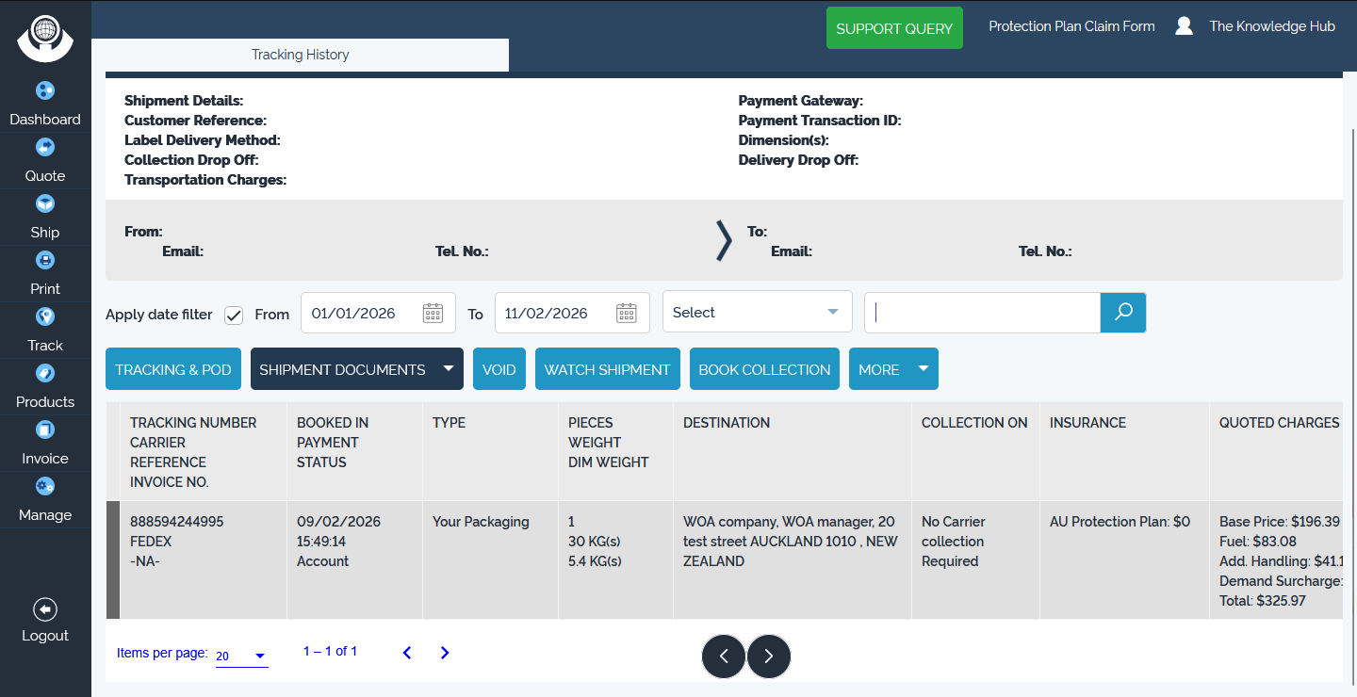This screenshot has height=697, width=1357.
Task: Open the Products sidebar icon
Action: tap(45, 374)
